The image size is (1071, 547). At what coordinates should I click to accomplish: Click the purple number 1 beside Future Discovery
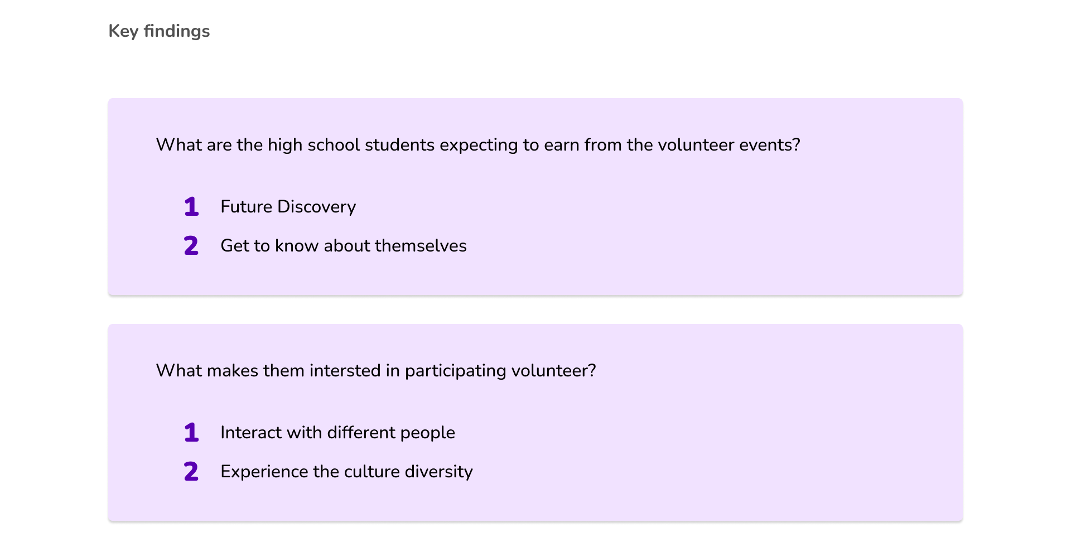tap(191, 207)
